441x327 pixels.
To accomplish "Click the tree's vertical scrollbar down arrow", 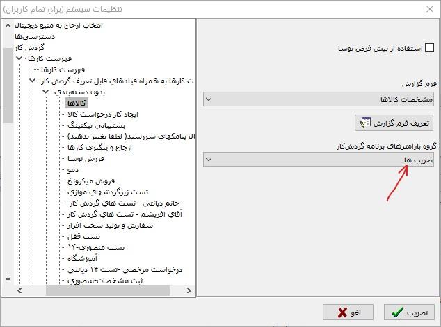I will pyautogui.click(x=8, y=278).
